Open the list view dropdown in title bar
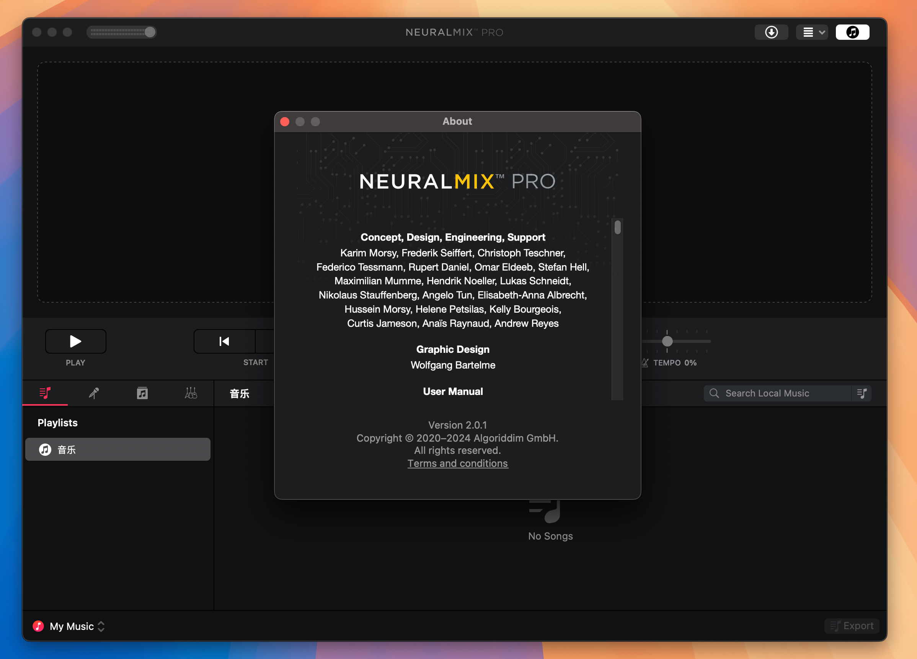This screenshot has height=659, width=917. (812, 33)
